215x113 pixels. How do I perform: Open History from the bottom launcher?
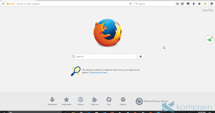80,101
